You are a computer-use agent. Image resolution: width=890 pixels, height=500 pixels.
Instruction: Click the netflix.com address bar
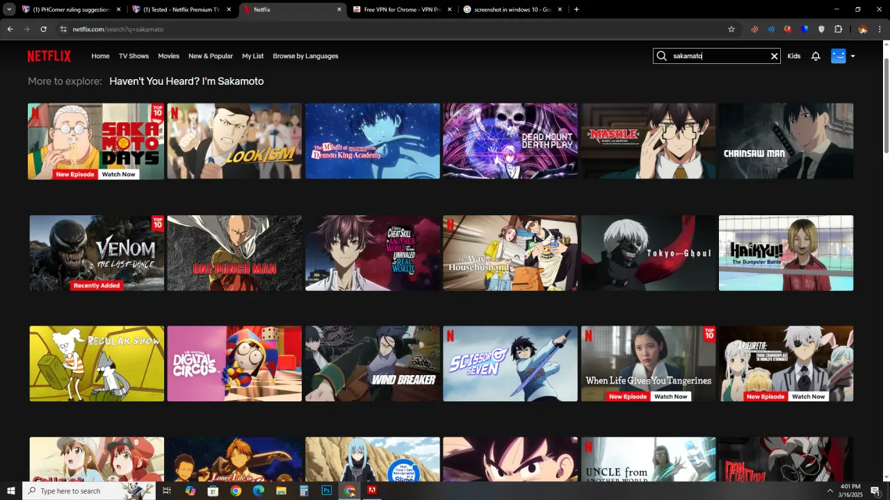pos(389,29)
